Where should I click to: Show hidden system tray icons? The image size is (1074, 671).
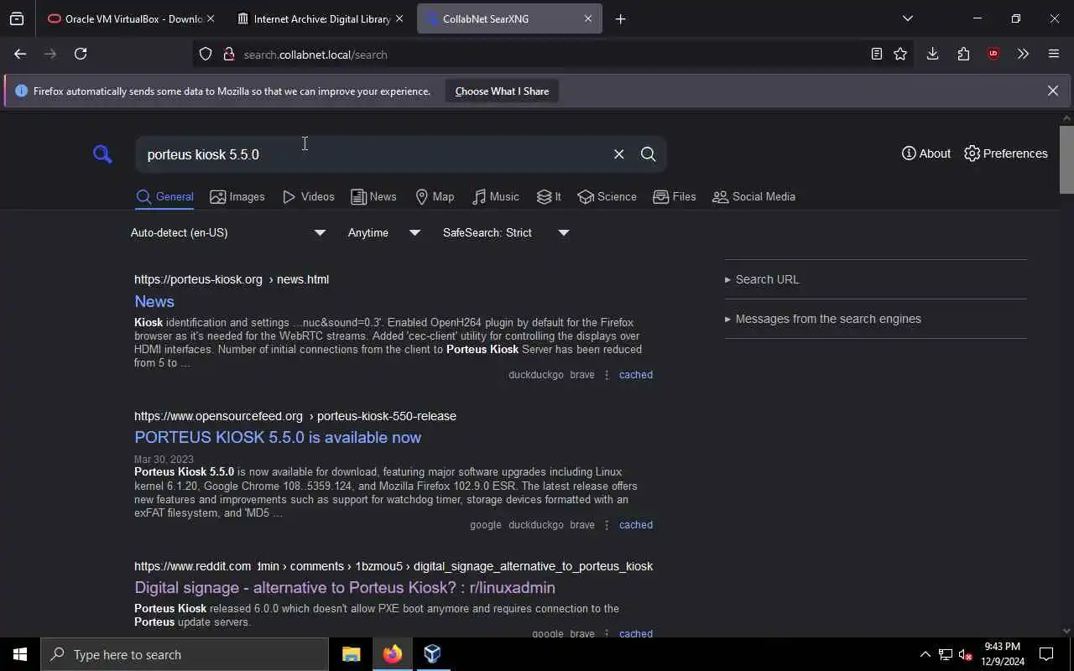tap(925, 655)
